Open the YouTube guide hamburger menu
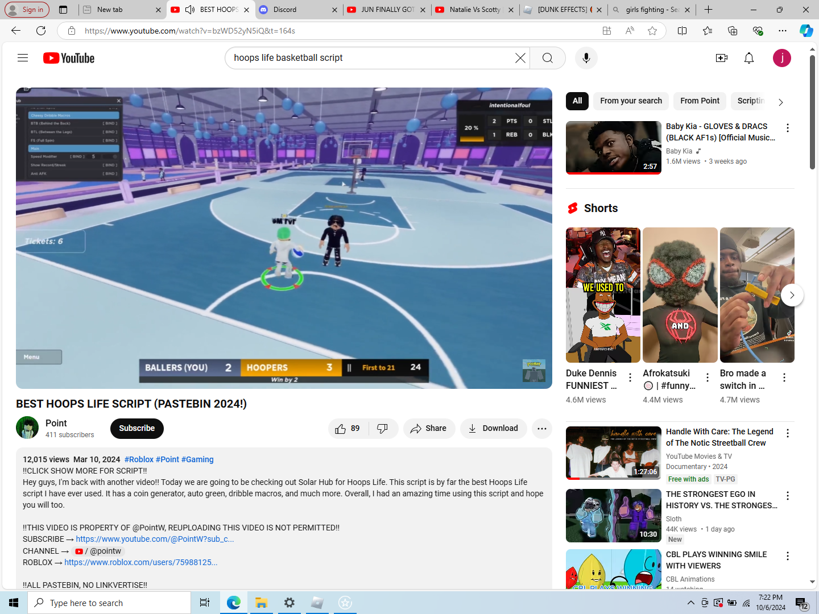 point(23,58)
